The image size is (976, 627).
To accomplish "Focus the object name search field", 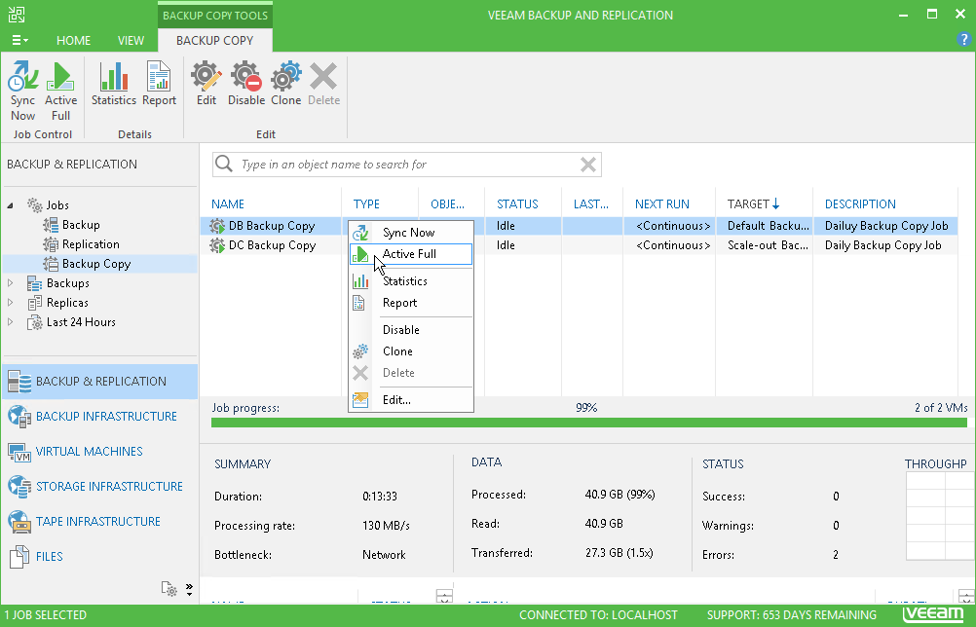I will coord(407,165).
